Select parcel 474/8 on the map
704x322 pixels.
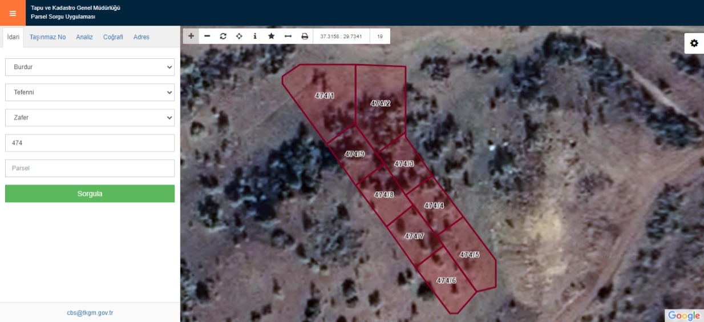[x=384, y=195]
